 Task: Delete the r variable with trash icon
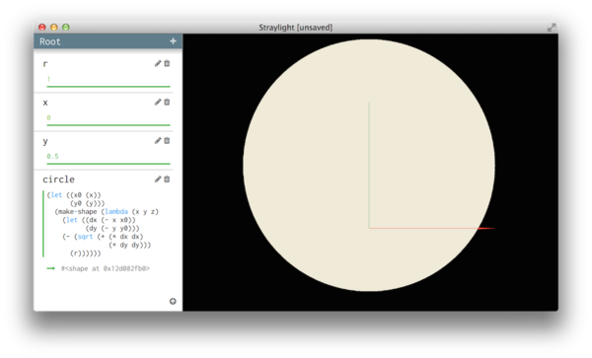(x=167, y=63)
